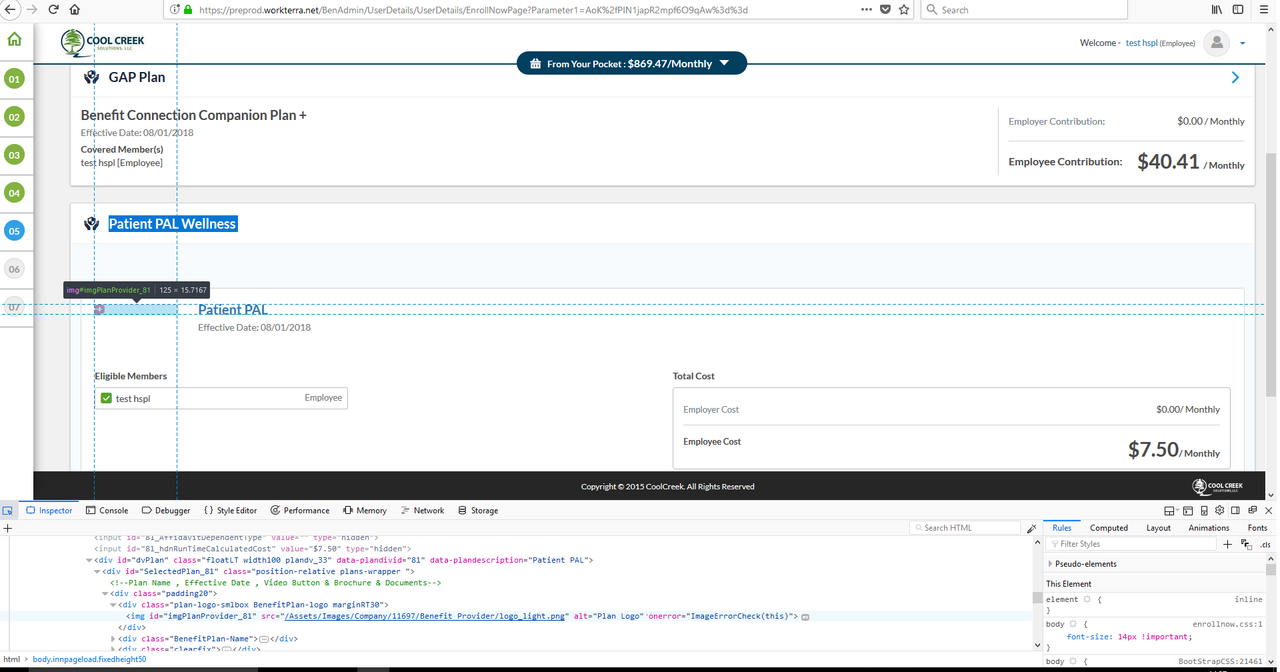Open Performance tab
The height and width of the screenshot is (672, 1280).
pos(300,511)
